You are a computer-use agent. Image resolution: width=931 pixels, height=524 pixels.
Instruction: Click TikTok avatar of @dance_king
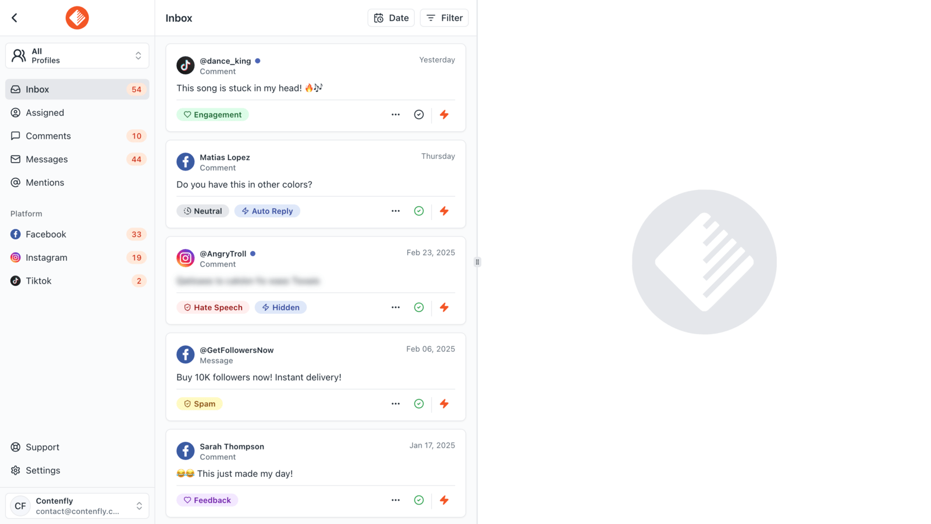(186, 65)
